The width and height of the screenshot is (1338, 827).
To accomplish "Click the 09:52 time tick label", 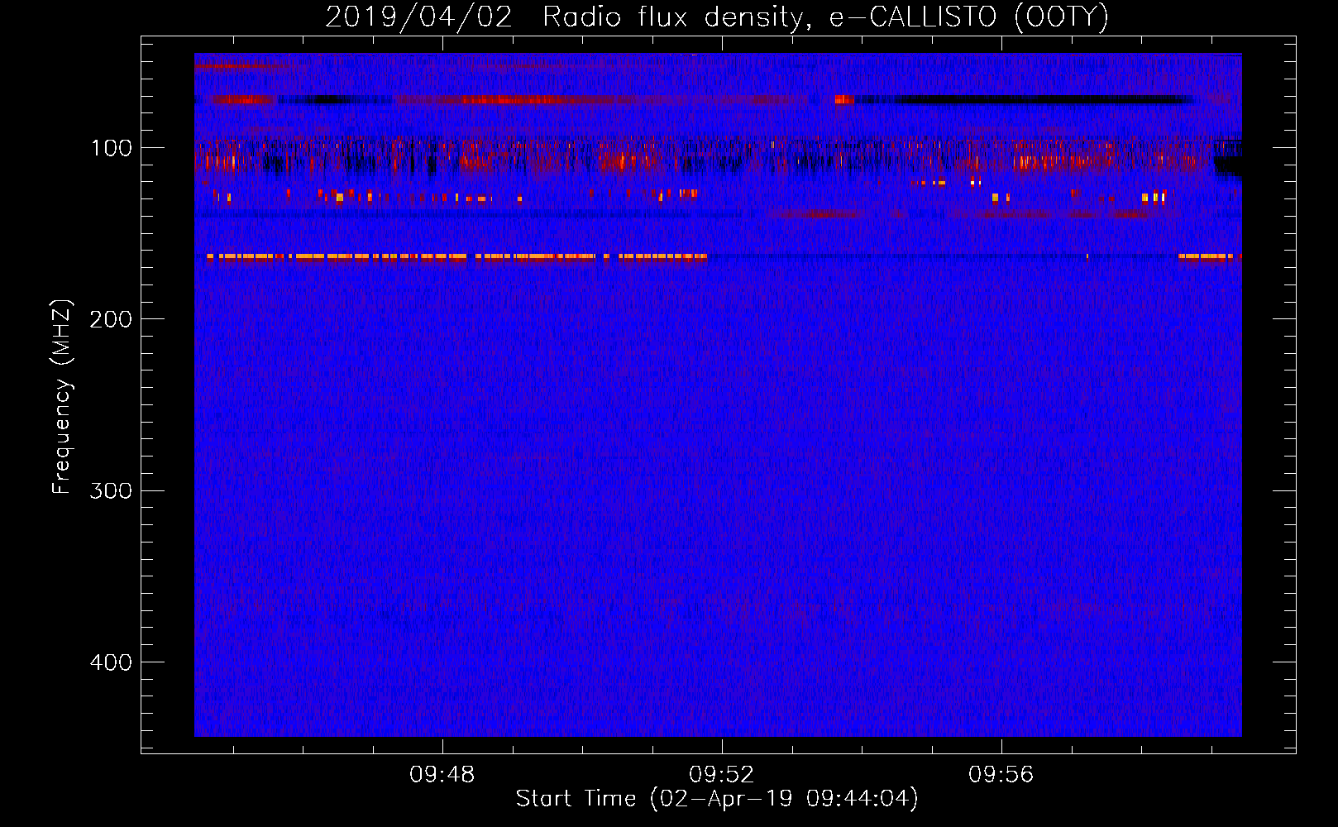I will (721, 774).
